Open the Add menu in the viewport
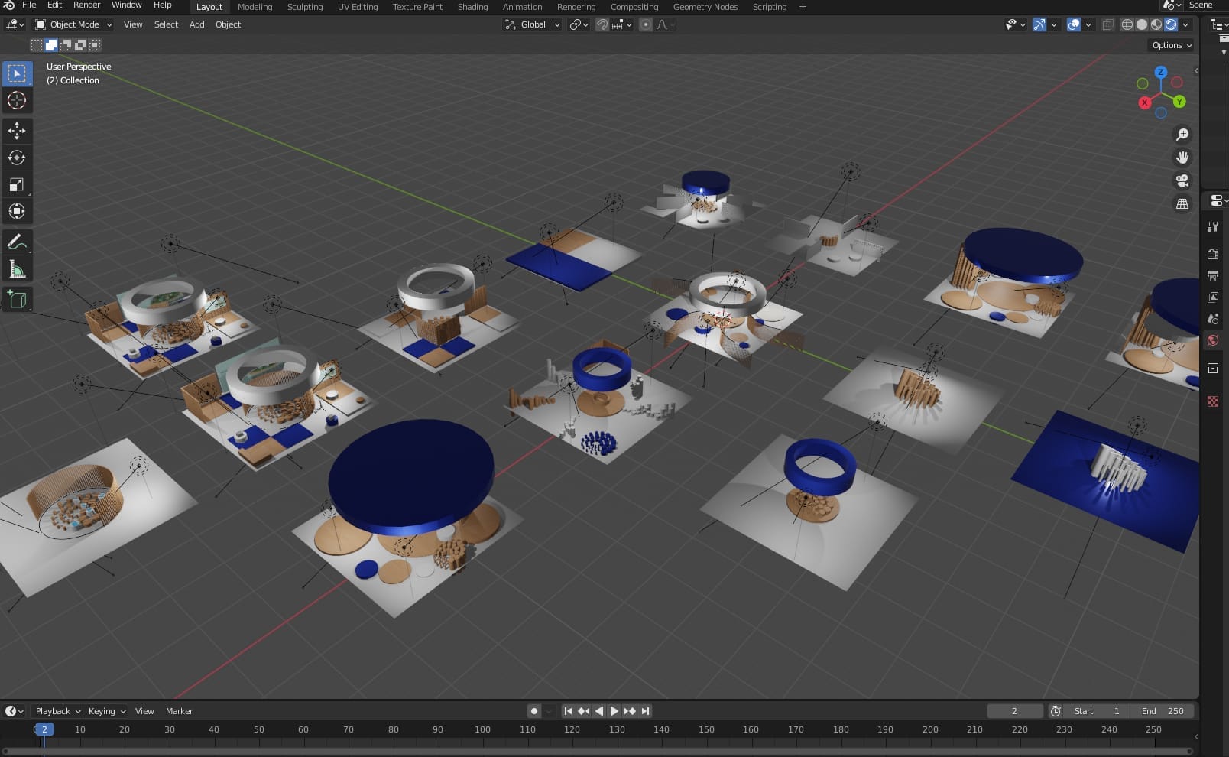1229x757 pixels. (x=196, y=24)
